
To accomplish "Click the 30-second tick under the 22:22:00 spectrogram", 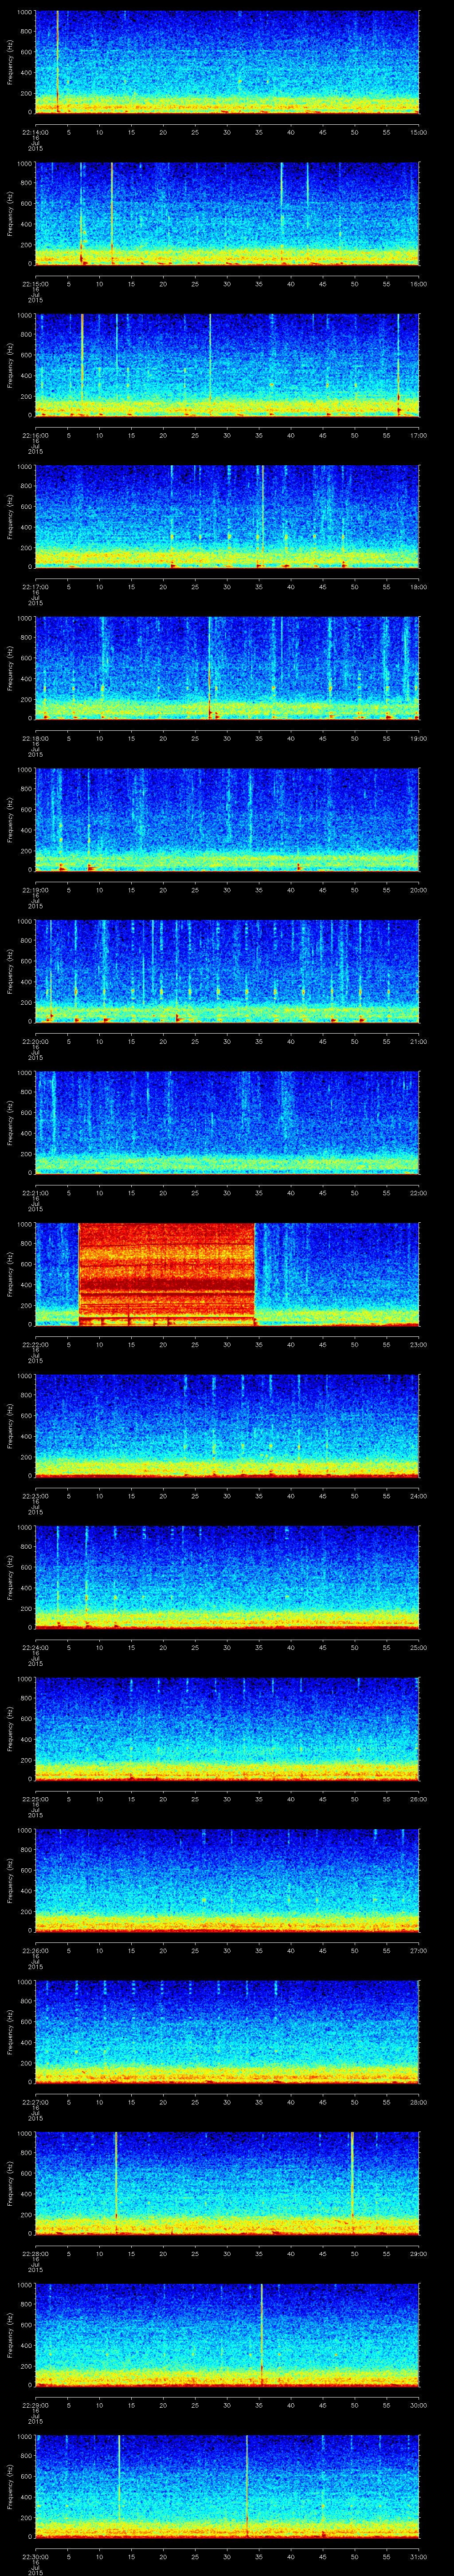I will [x=227, y=1344].
